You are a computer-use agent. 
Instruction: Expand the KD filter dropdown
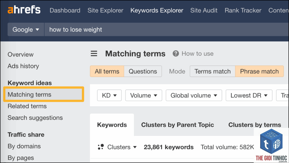coord(109,95)
